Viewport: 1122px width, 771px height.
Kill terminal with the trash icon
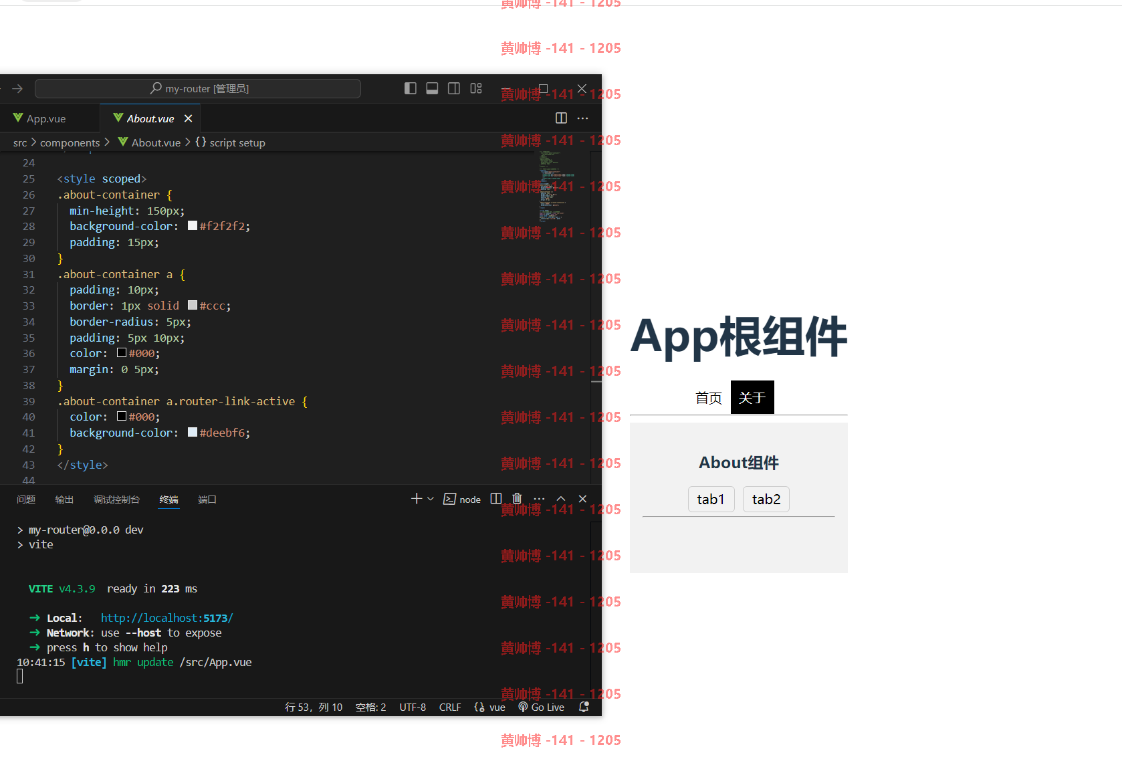point(517,499)
